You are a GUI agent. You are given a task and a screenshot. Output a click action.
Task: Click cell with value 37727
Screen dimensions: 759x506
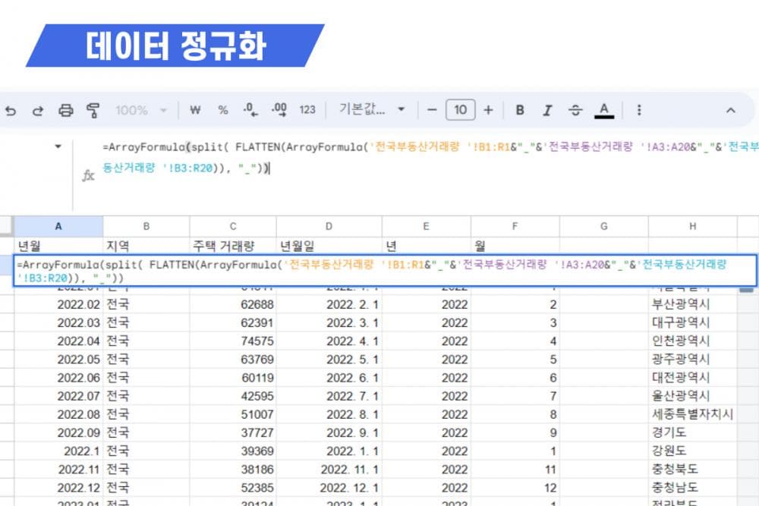(233, 433)
